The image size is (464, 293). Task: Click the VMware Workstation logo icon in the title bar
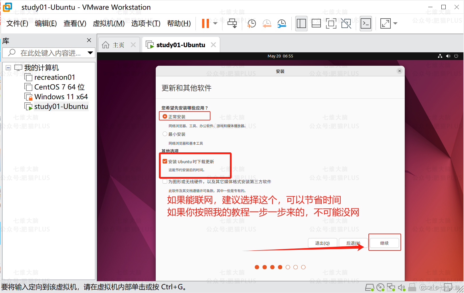pyautogui.click(x=7, y=7)
